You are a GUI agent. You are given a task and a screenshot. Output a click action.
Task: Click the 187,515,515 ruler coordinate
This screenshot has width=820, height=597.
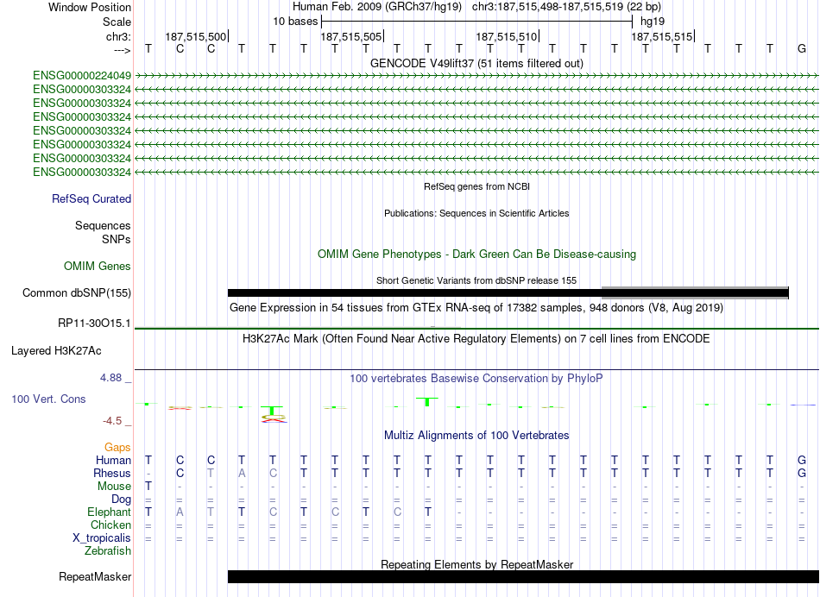pos(661,36)
